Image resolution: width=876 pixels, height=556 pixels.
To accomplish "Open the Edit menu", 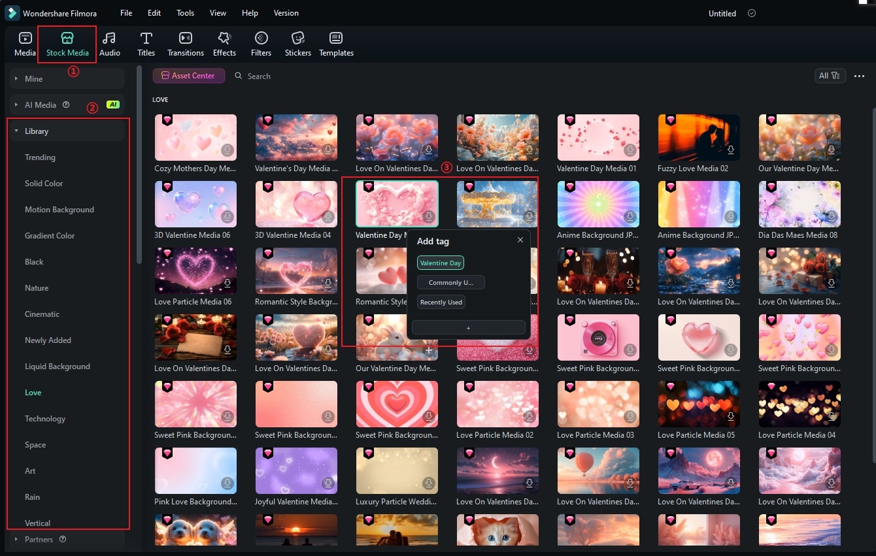I will 154,13.
